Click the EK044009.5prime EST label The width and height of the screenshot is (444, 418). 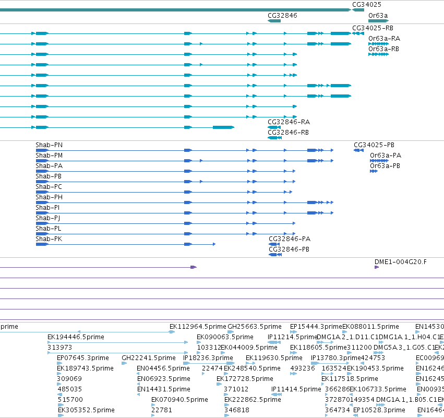pos(249,348)
